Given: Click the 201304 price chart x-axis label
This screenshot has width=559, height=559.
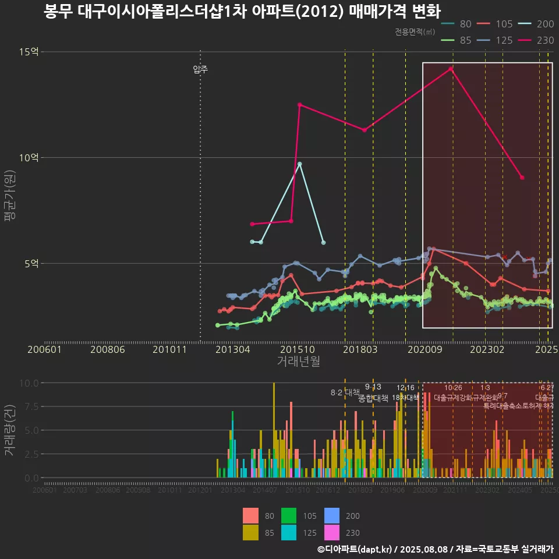Looking at the screenshot, I should coord(233,349).
